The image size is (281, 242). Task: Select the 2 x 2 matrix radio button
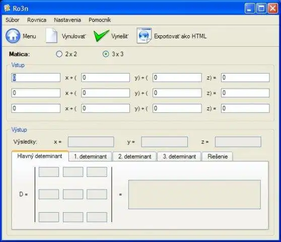[x=59, y=54]
